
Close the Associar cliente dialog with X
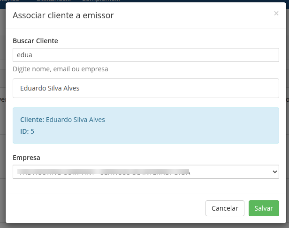click(x=276, y=14)
